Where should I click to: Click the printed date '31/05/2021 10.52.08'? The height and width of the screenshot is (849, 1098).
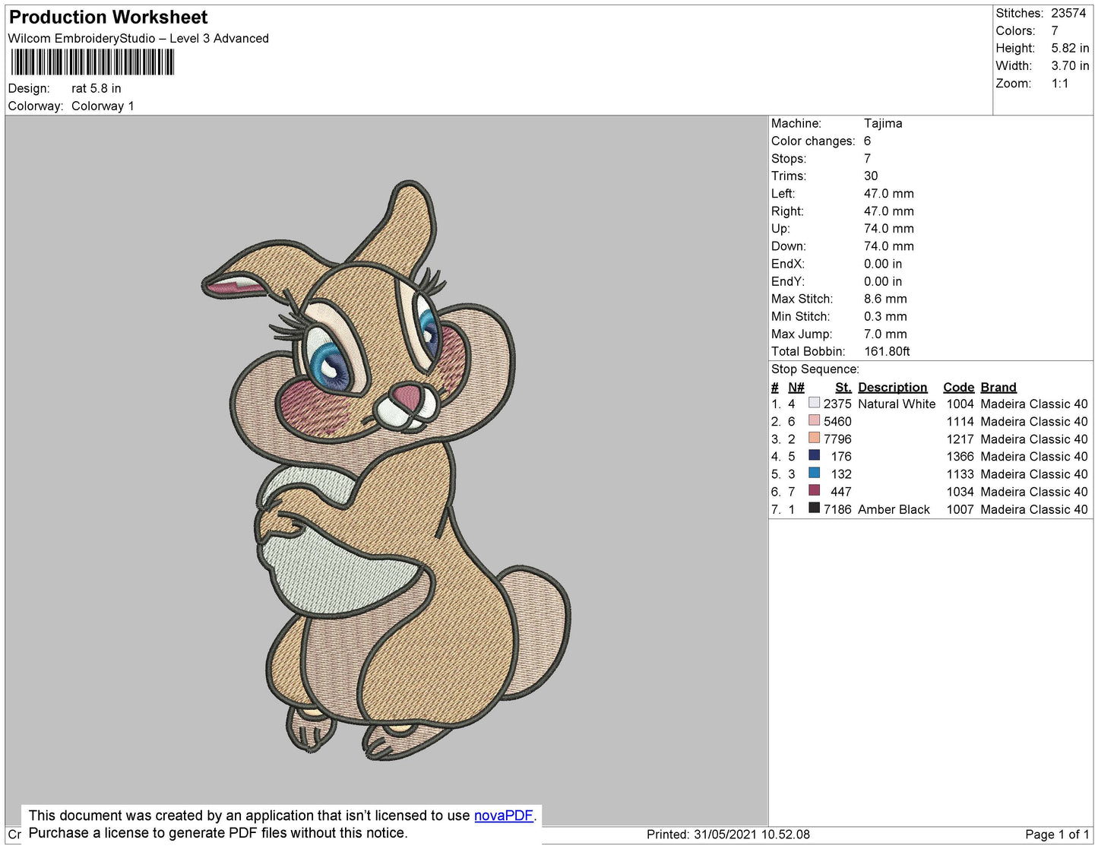pyautogui.click(x=752, y=835)
